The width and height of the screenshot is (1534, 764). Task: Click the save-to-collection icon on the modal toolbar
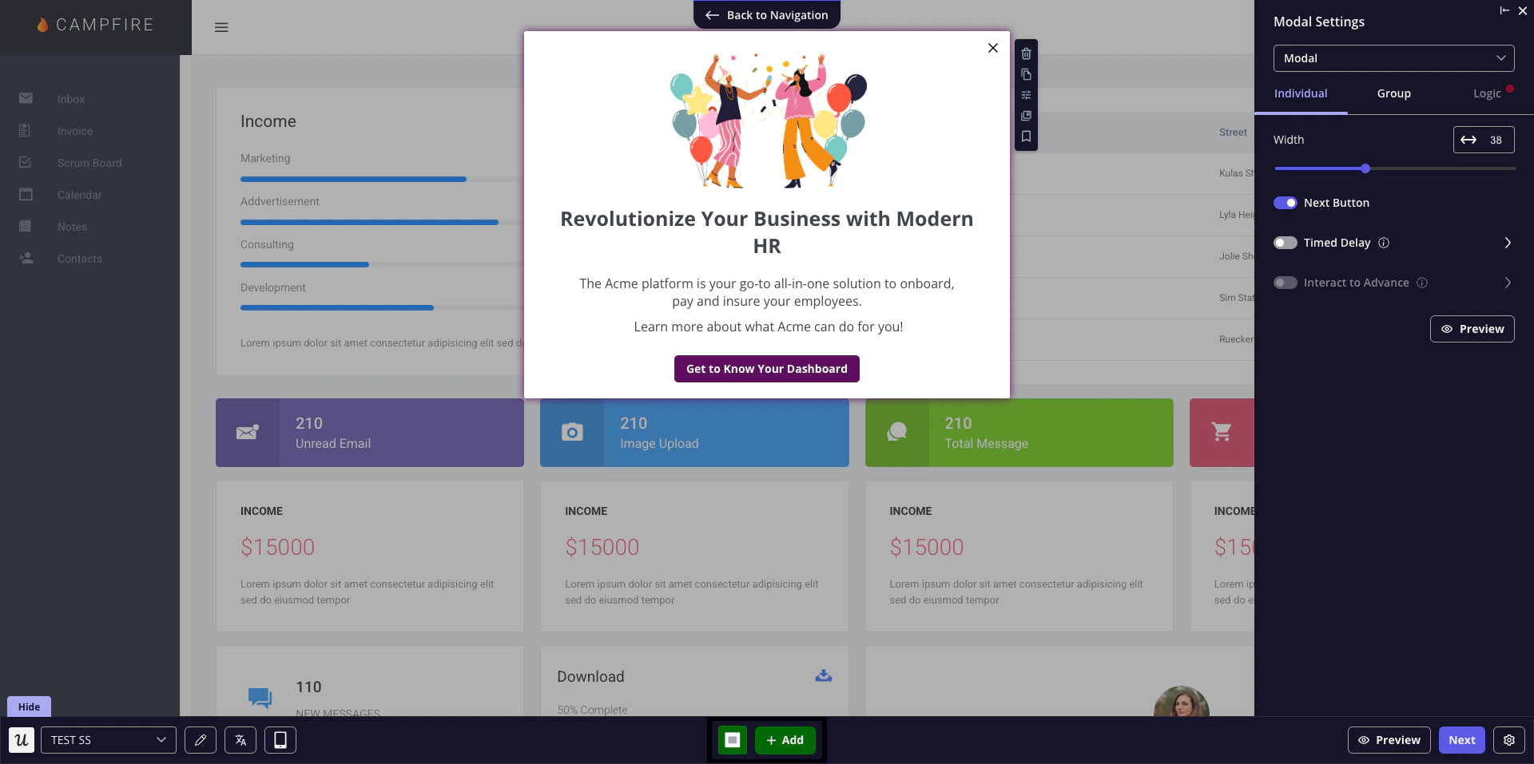point(1026,116)
